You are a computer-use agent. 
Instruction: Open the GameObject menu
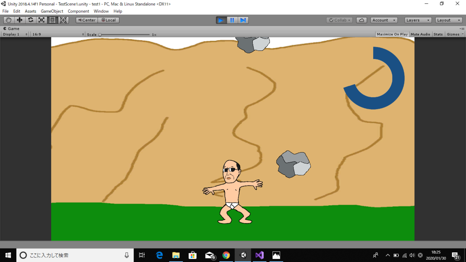click(x=52, y=11)
